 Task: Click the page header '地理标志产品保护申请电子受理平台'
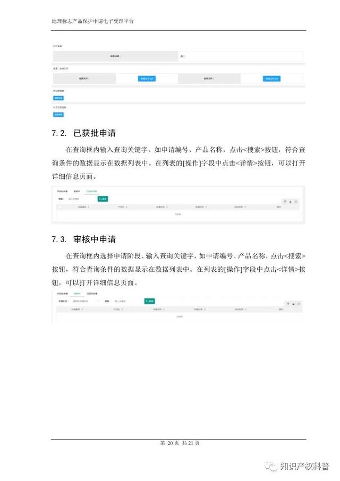click(92, 21)
